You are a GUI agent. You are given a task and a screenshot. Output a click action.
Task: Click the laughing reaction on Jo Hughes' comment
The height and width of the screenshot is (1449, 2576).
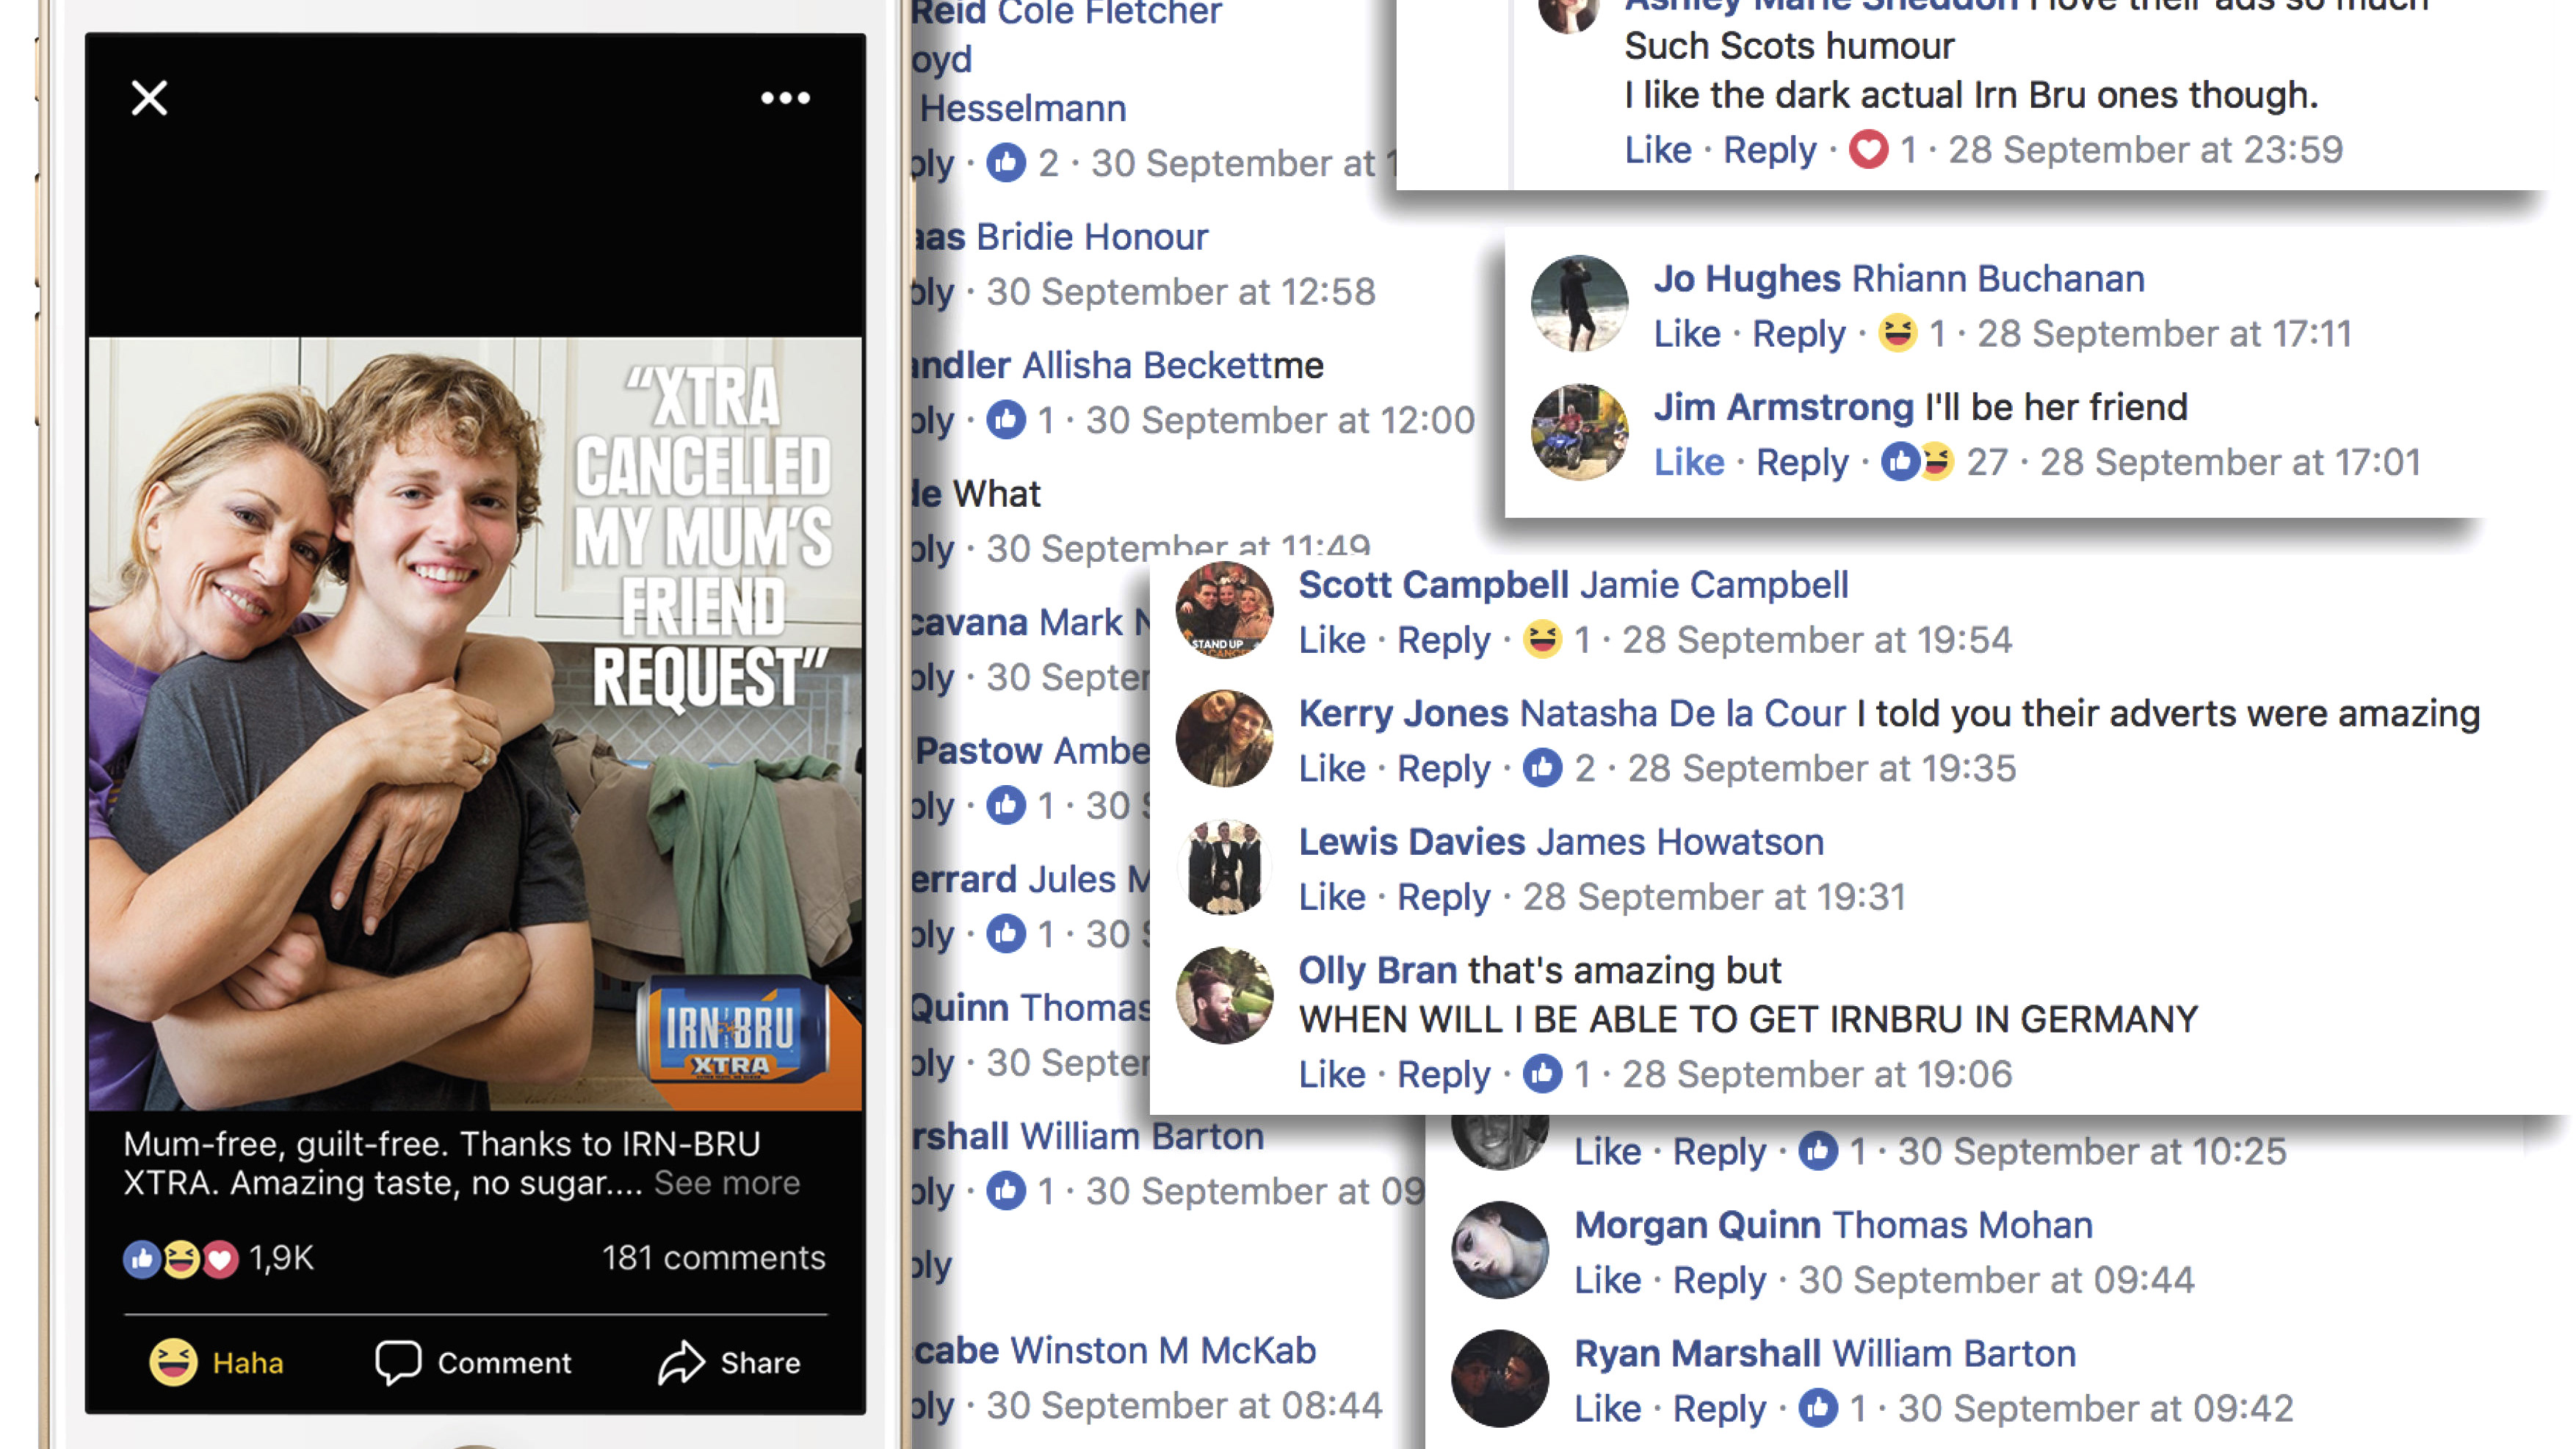(x=1897, y=333)
